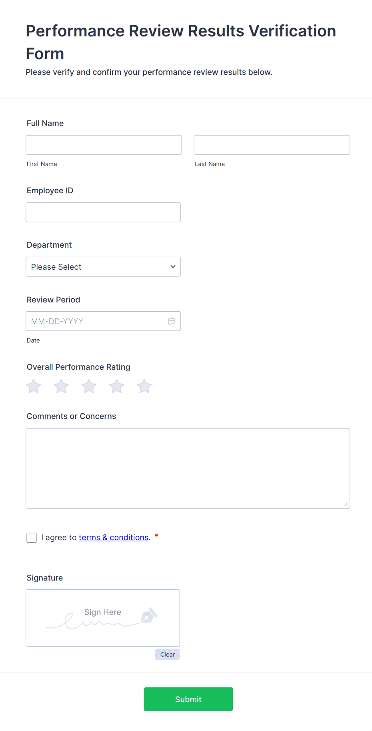The image size is (372, 731).
Task: Rate performance three stars
Action: tap(89, 387)
